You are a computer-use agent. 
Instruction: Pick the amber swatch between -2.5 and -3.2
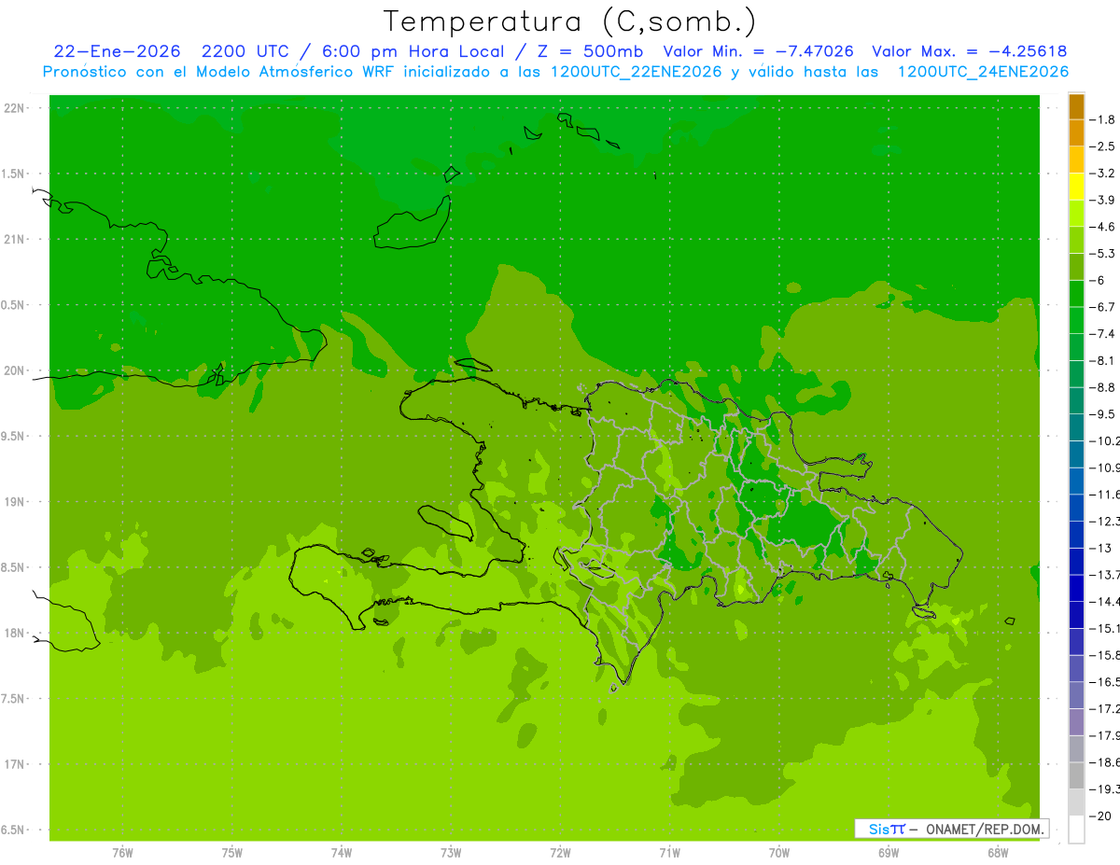click(1076, 160)
